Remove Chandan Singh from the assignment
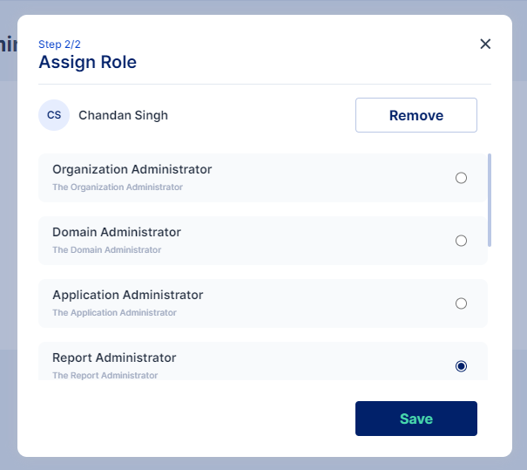This screenshot has height=470, width=527. coord(416,115)
